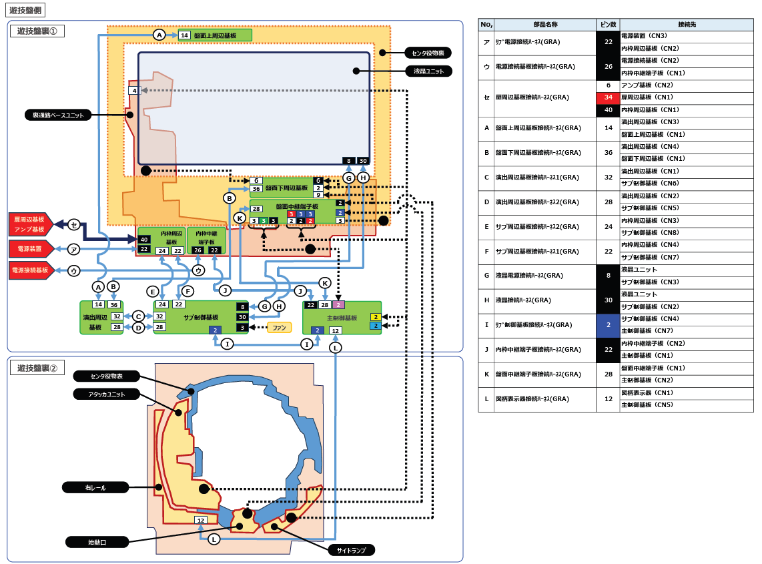Click the blue 2 pin count cell

608,325
